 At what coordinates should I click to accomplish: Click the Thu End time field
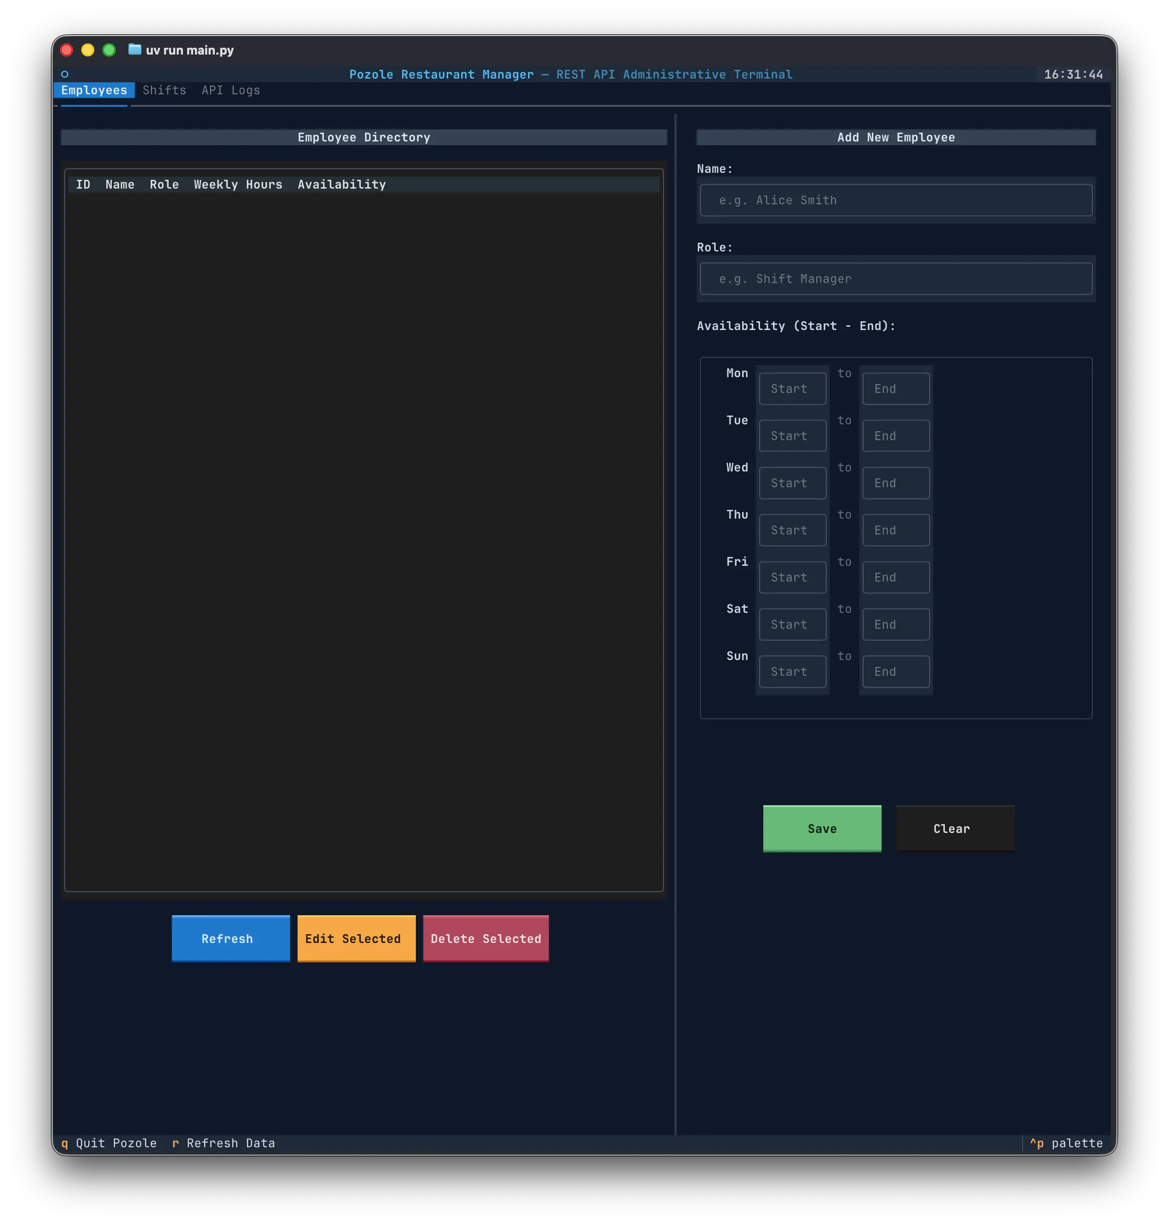(896, 530)
